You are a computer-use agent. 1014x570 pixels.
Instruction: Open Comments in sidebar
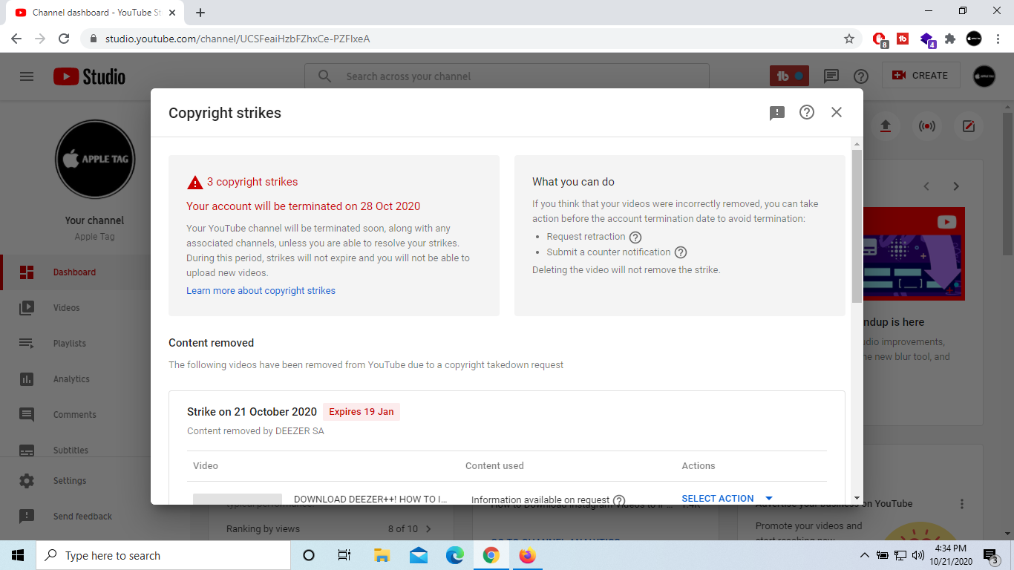[74, 414]
